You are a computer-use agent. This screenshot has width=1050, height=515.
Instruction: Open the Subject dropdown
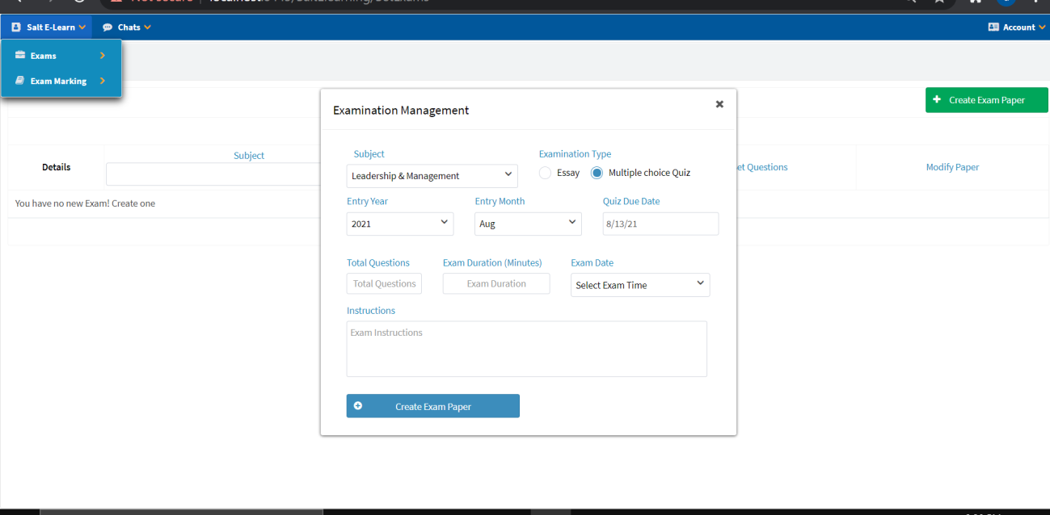432,175
